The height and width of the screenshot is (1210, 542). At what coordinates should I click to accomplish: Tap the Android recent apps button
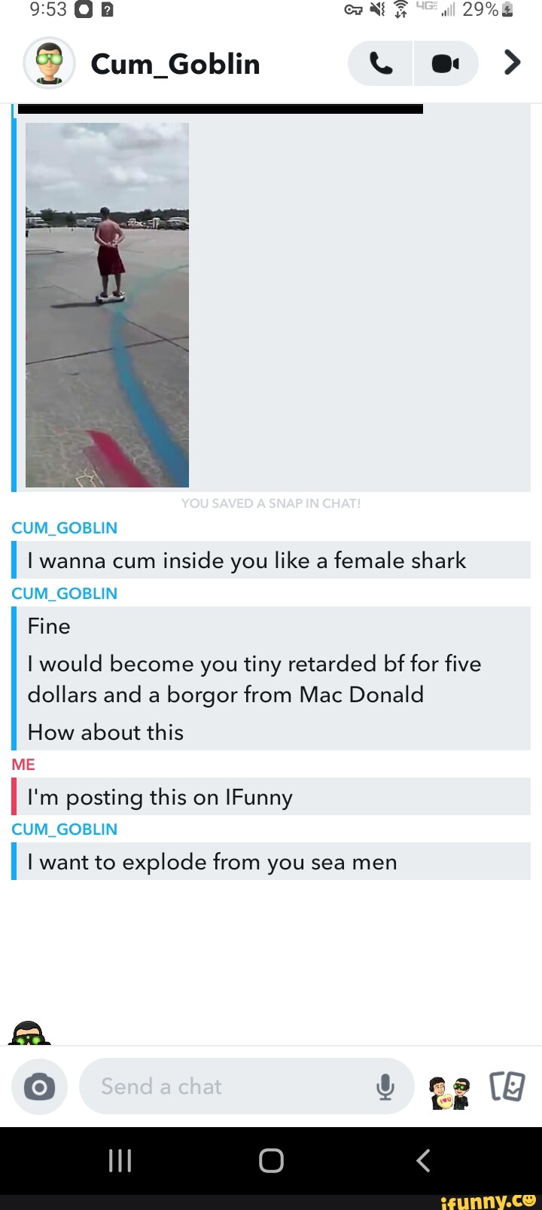click(120, 1160)
